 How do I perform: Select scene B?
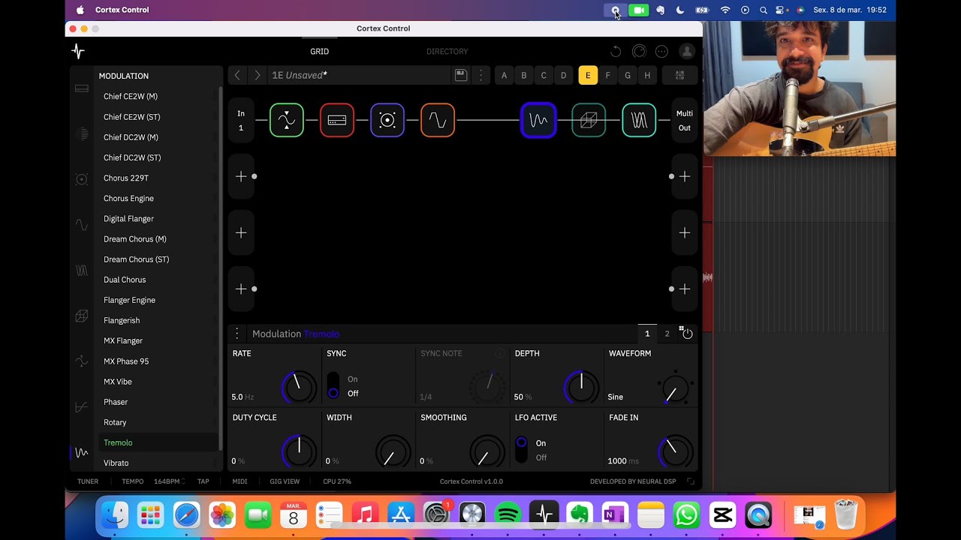click(x=524, y=75)
